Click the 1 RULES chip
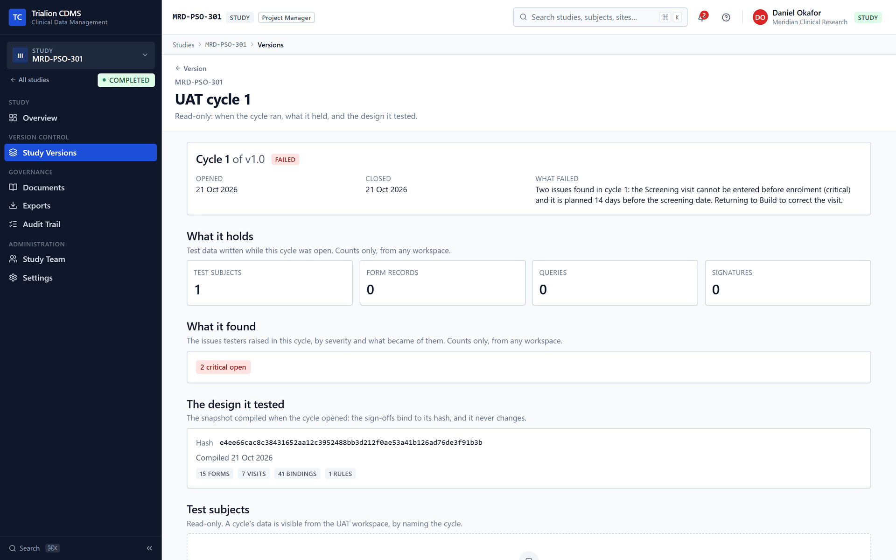The height and width of the screenshot is (560, 896). coord(340,474)
